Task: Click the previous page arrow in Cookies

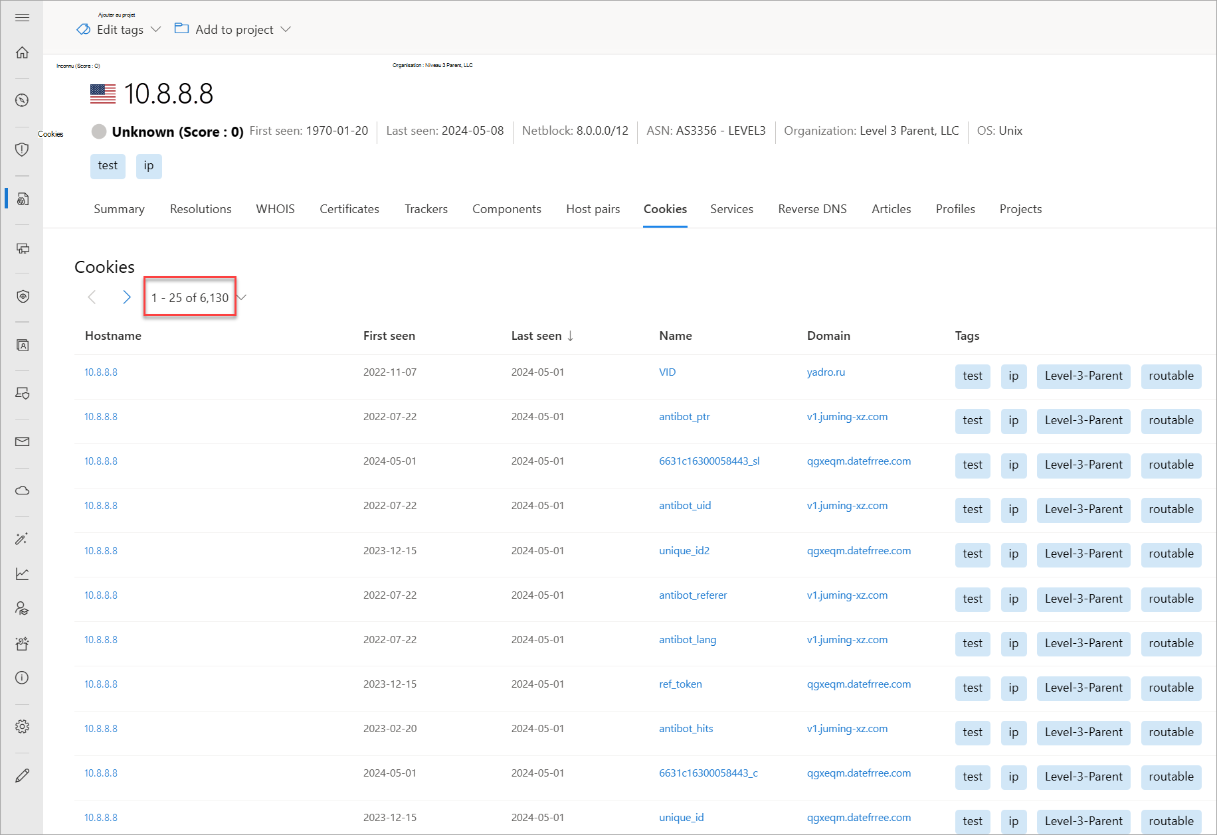Action: click(x=92, y=297)
